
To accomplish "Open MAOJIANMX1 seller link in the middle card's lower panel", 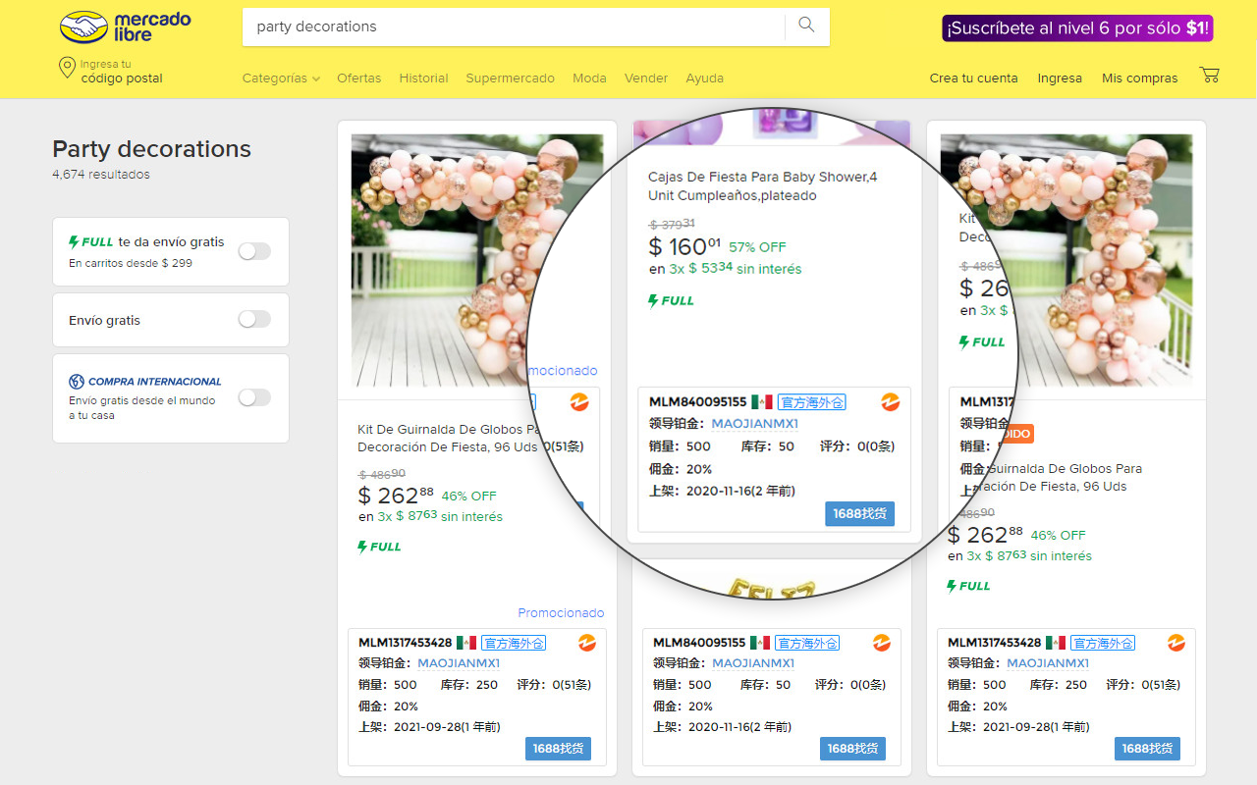I will click(753, 663).
